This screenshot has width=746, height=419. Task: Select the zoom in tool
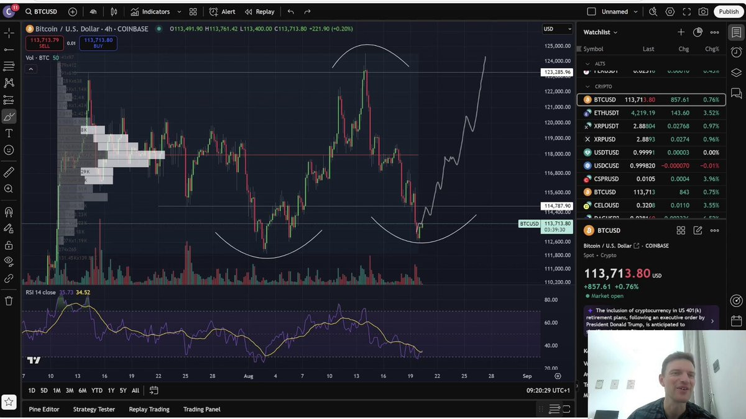tap(9, 189)
